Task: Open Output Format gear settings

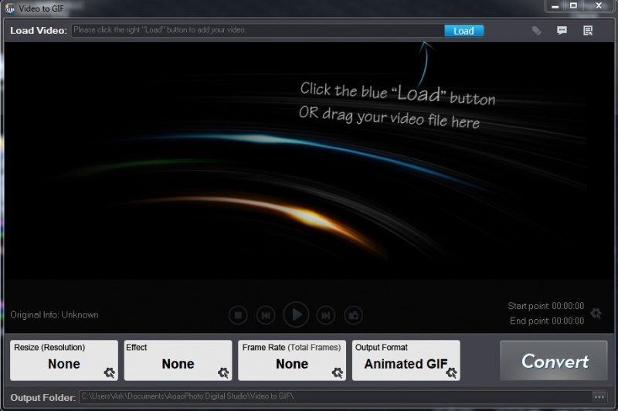Action: point(450,372)
